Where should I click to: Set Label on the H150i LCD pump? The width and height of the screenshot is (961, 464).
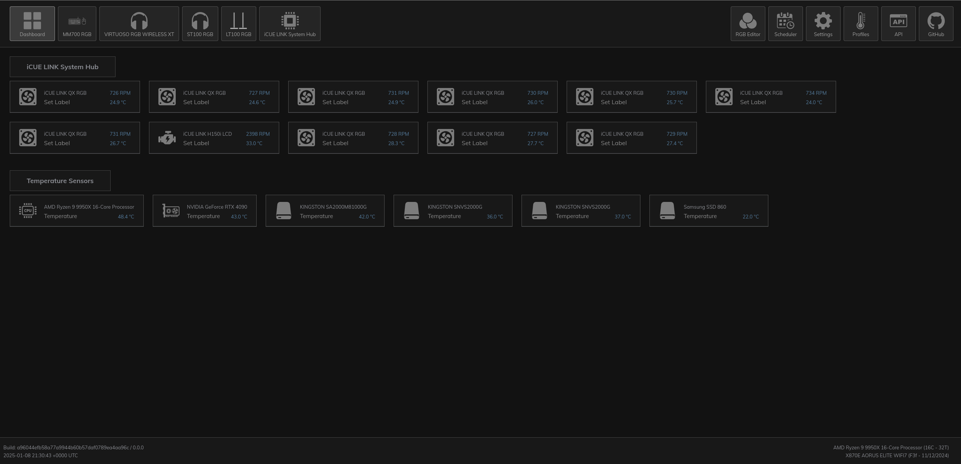click(196, 143)
